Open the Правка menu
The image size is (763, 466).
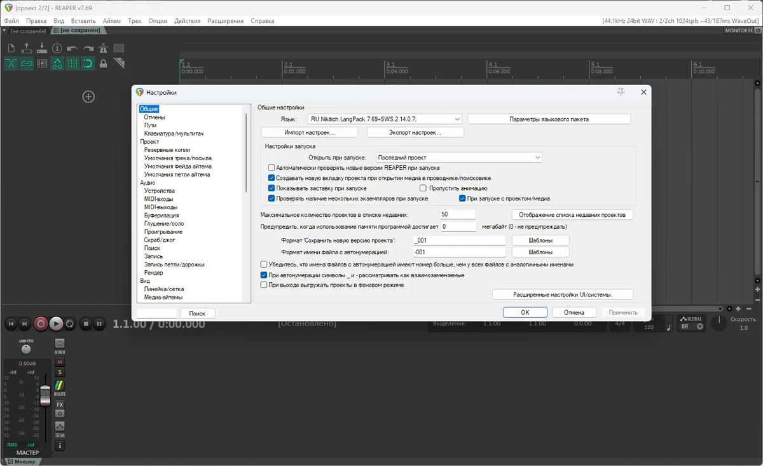click(36, 21)
